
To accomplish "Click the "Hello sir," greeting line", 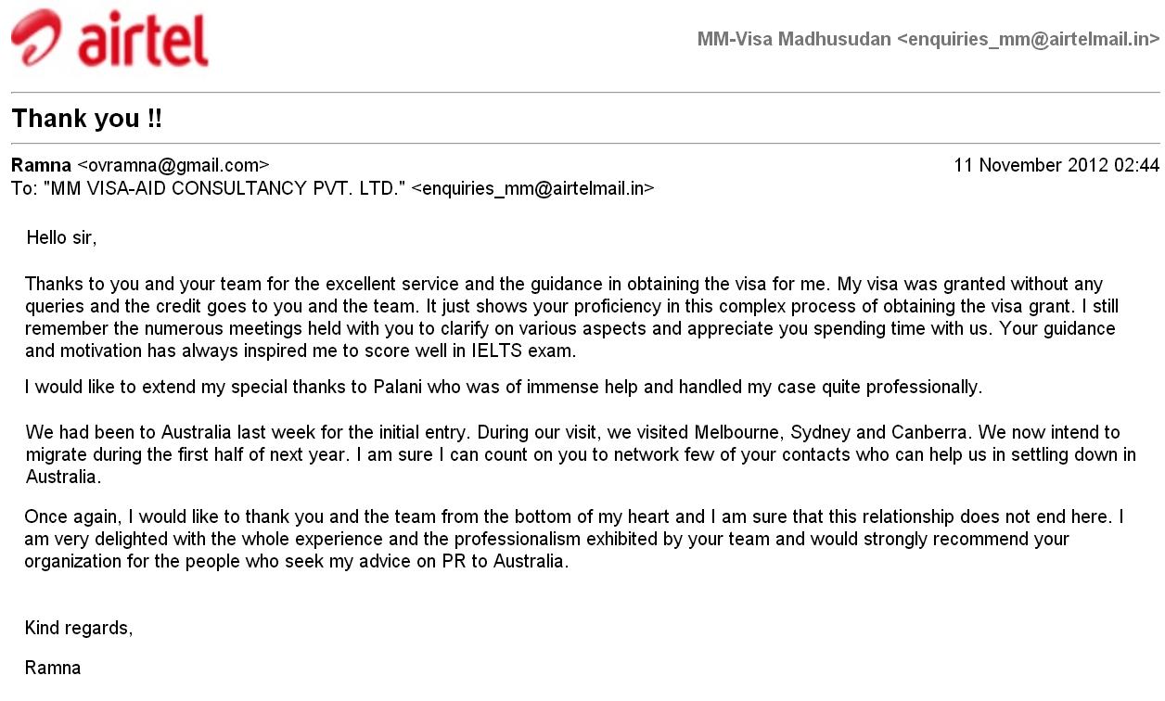I will 61,238.
